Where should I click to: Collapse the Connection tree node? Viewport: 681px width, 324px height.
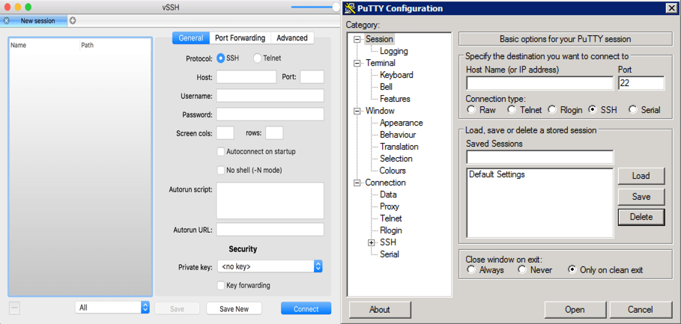pos(357,183)
